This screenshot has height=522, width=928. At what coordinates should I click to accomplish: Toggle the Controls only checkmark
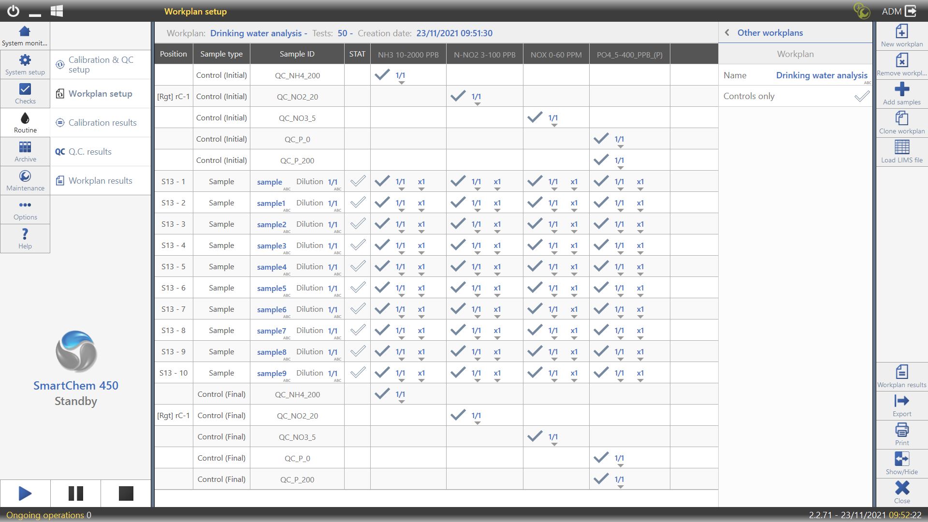point(861,97)
